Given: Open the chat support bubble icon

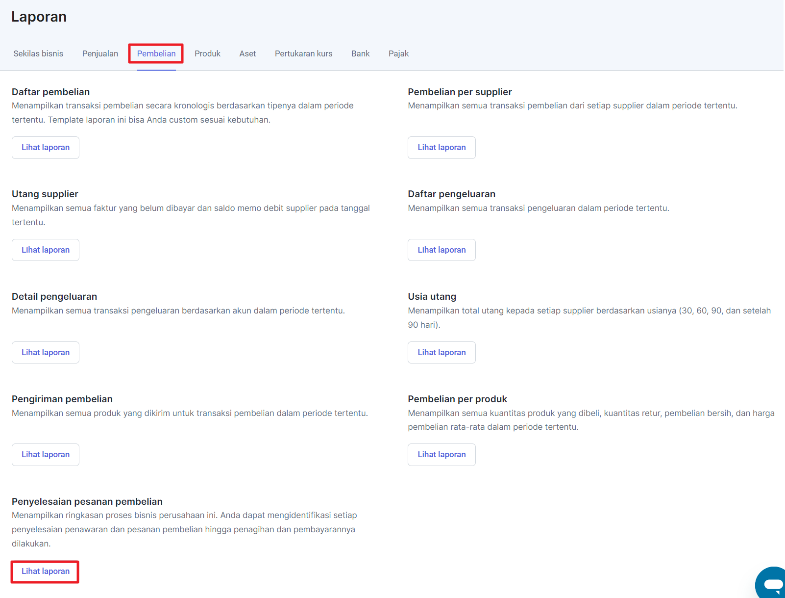Looking at the screenshot, I should (771, 584).
